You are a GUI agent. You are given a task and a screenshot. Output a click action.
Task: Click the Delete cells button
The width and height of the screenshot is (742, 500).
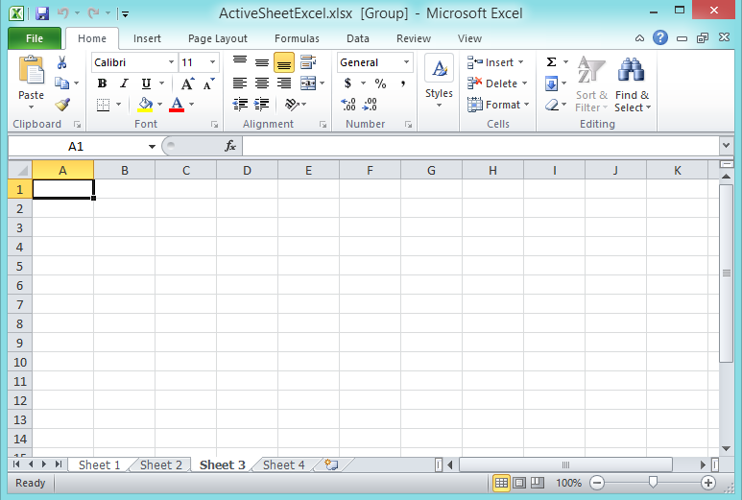pyautogui.click(x=497, y=83)
